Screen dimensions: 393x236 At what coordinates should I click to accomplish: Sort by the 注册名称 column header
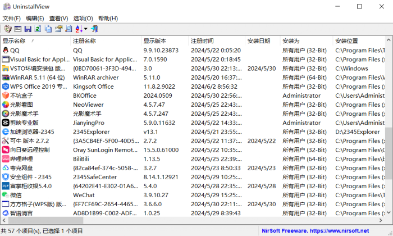point(106,41)
